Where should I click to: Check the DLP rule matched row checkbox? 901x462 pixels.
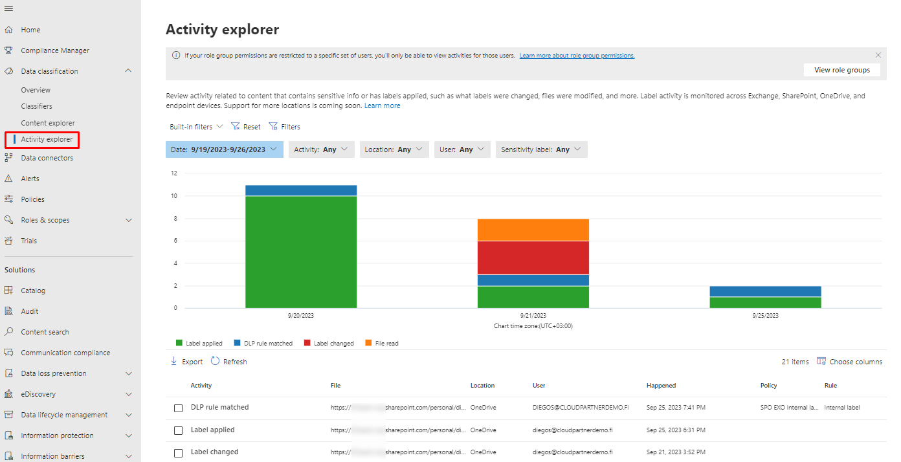(179, 408)
